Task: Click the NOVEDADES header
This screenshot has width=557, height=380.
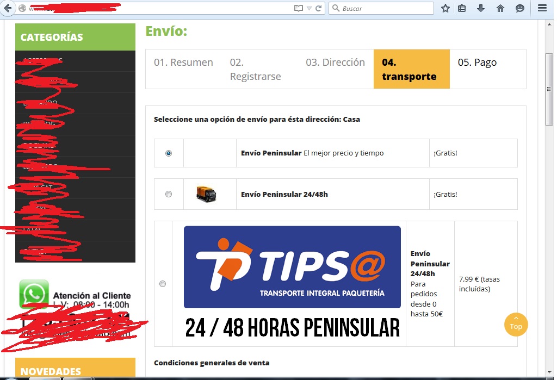Action: (x=75, y=367)
